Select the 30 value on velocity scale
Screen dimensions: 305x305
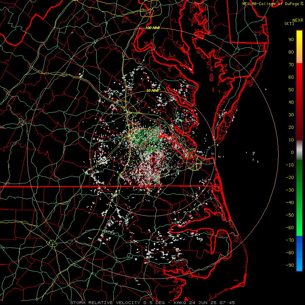pos(291,115)
